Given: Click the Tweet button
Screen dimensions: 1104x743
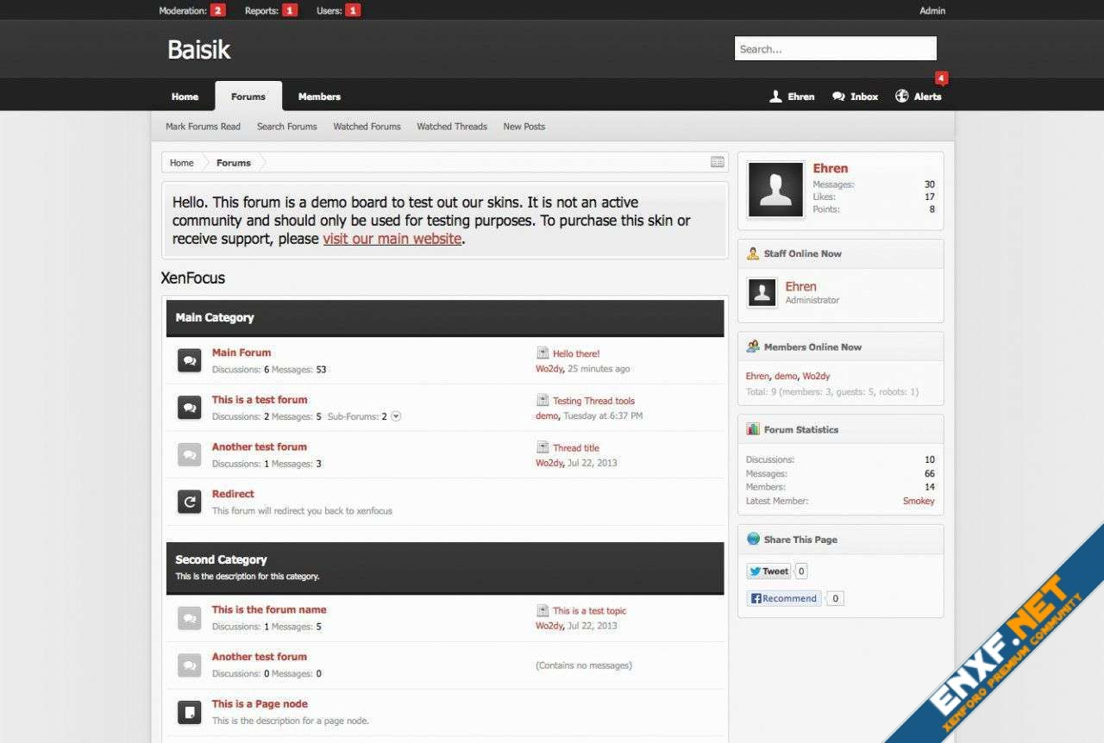Looking at the screenshot, I should tap(768, 571).
